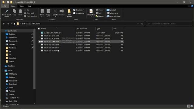Open the Quick Access Toolbar dropdown
Viewport: 194px width, 109px height.
(x=14, y=2)
